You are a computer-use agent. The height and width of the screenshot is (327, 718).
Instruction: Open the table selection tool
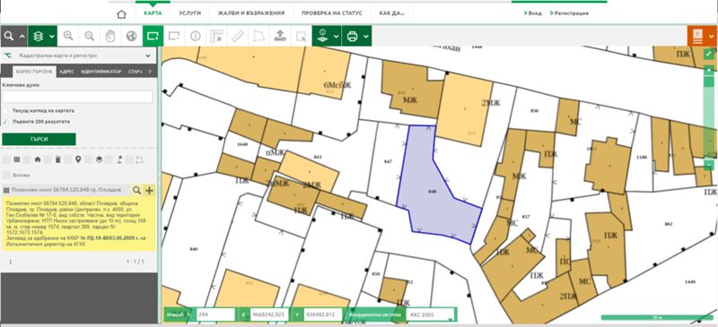(x=216, y=36)
